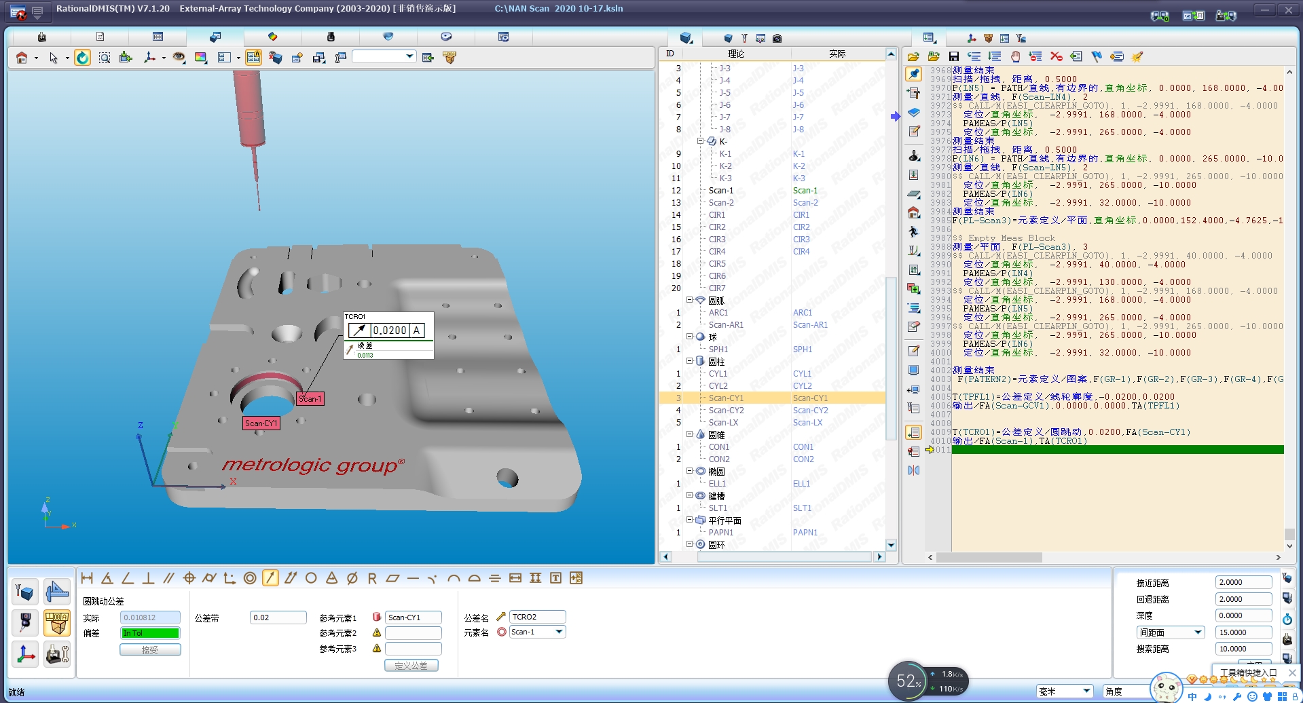Collapse the 圆锥 tree node
The height and width of the screenshot is (703, 1303).
point(689,434)
